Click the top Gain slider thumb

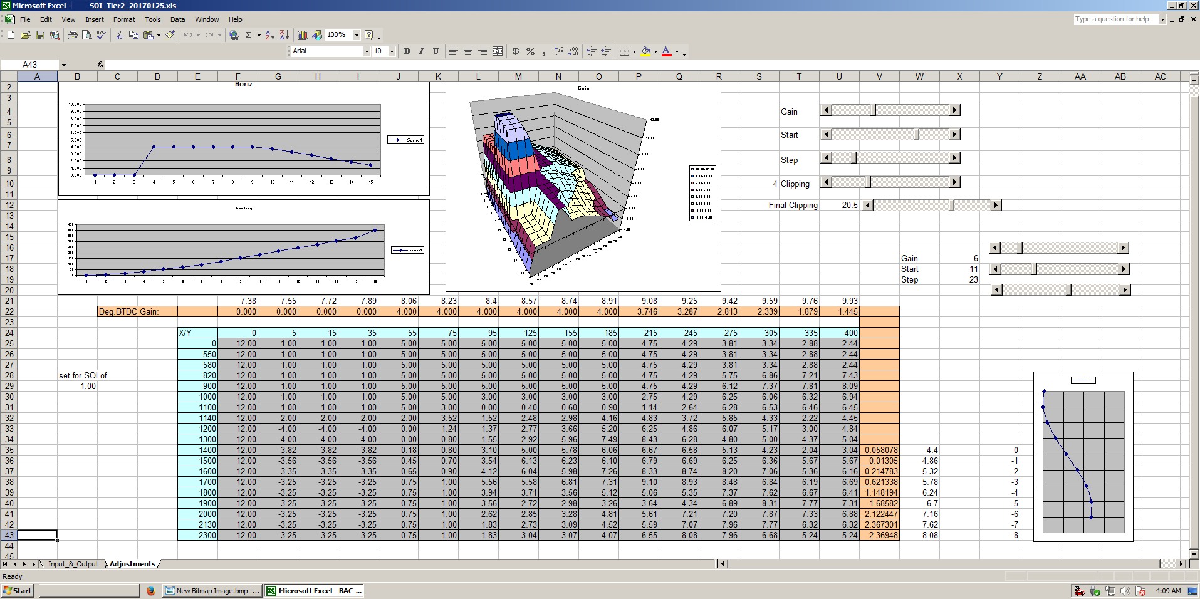pos(875,110)
